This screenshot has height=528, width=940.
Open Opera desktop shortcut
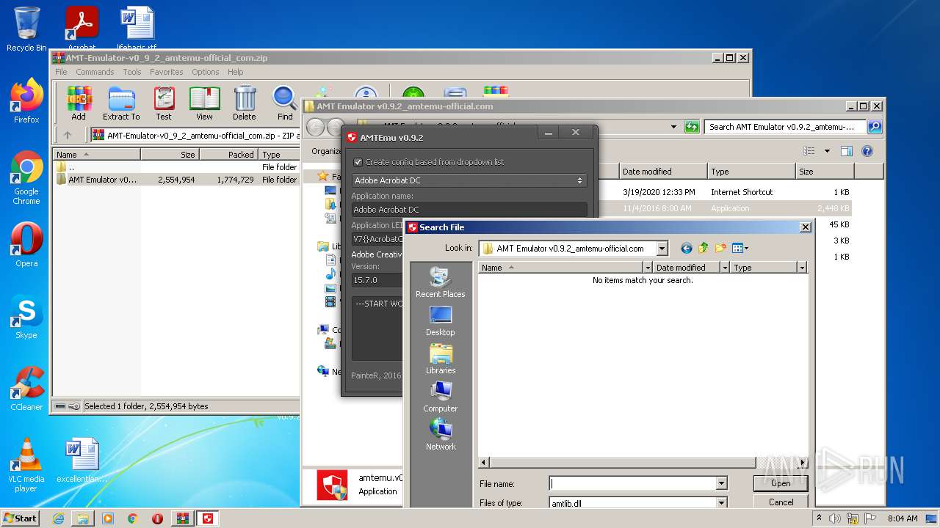(26, 245)
